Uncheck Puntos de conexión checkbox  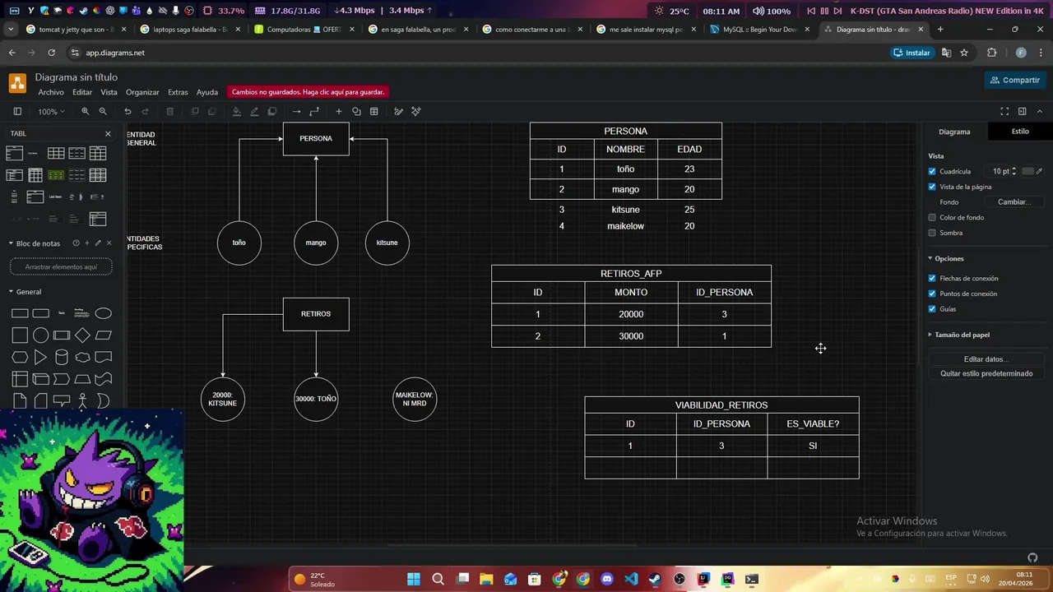pos(932,294)
